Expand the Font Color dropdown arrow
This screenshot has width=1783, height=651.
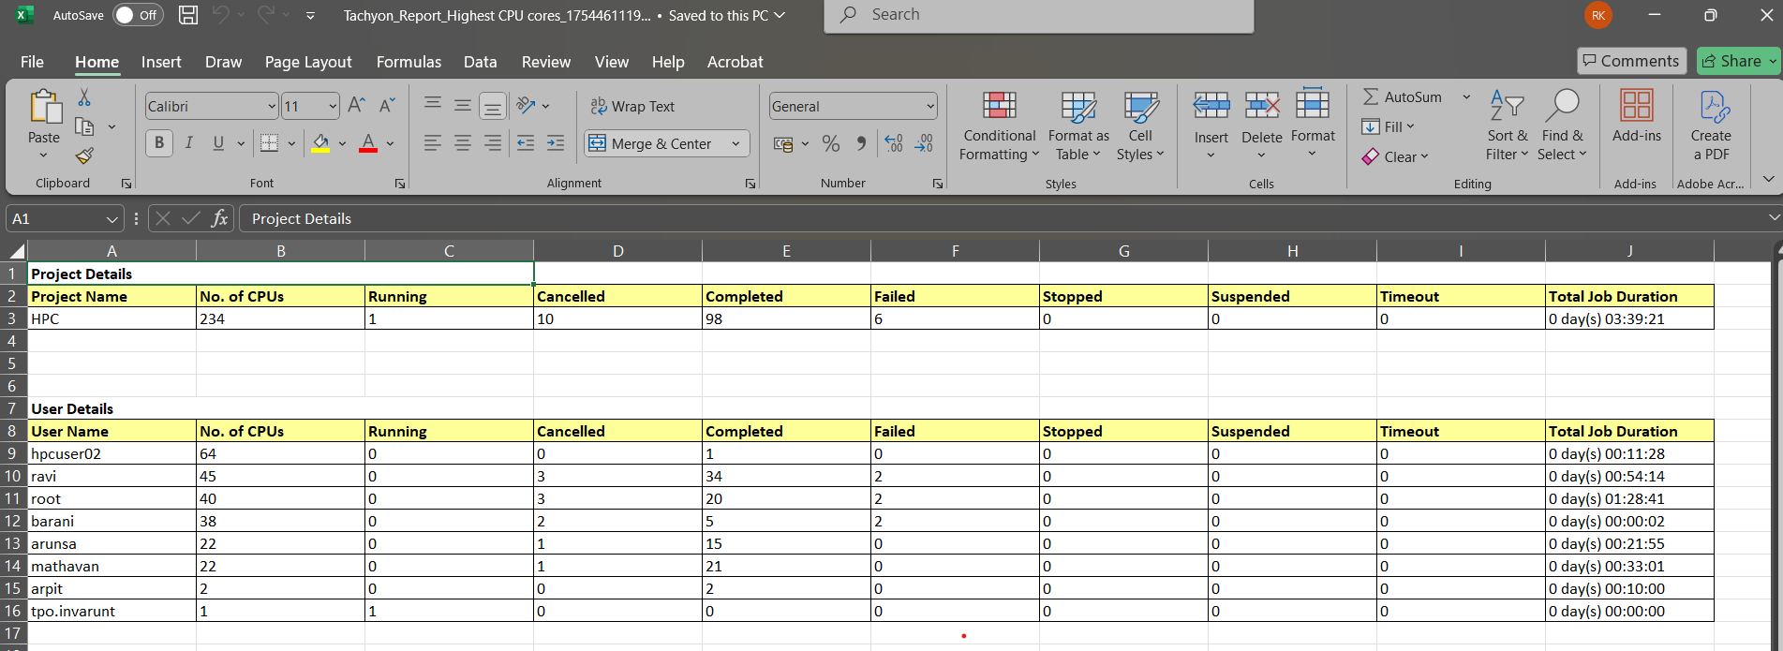390,143
